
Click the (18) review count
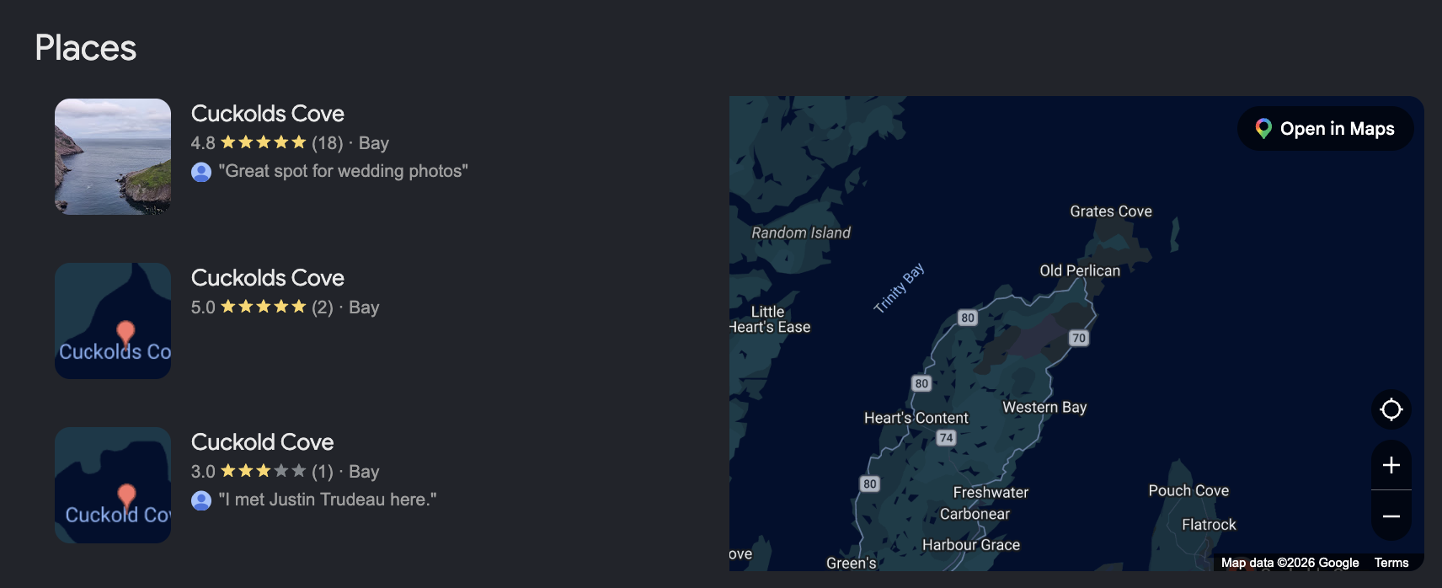pos(327,143)
